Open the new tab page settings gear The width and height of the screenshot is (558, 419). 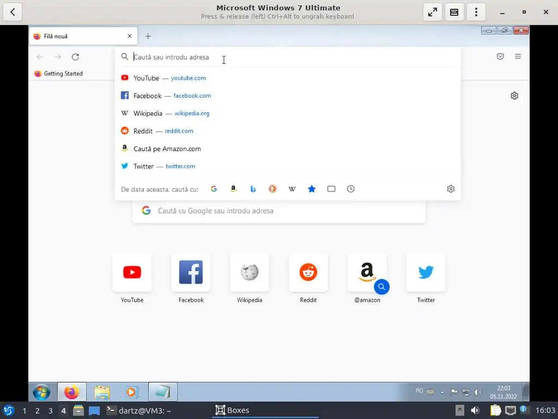tap(514, 95)
